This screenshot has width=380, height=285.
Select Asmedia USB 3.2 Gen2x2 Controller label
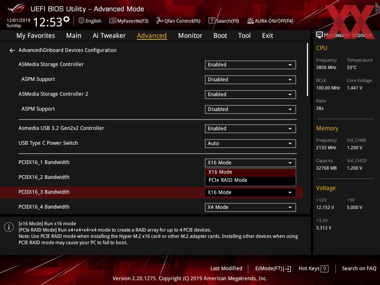[61, 128]
